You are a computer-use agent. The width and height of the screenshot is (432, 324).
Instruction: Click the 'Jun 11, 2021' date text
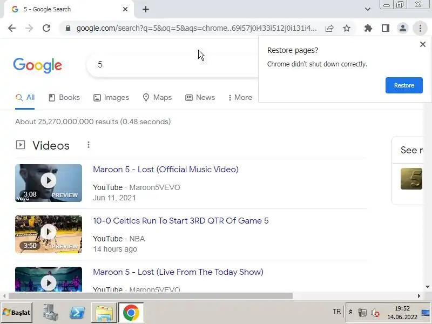click(114, 198)
